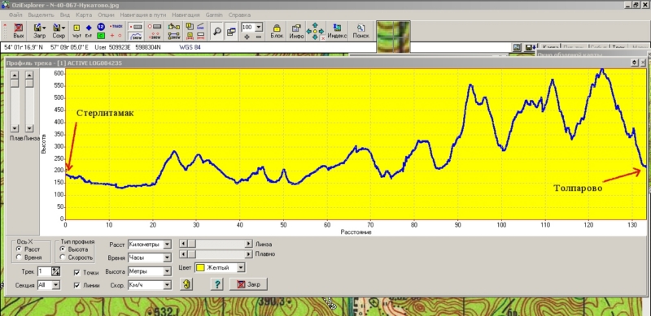Click the Толпарово label on chart

[x=578, y=188]
